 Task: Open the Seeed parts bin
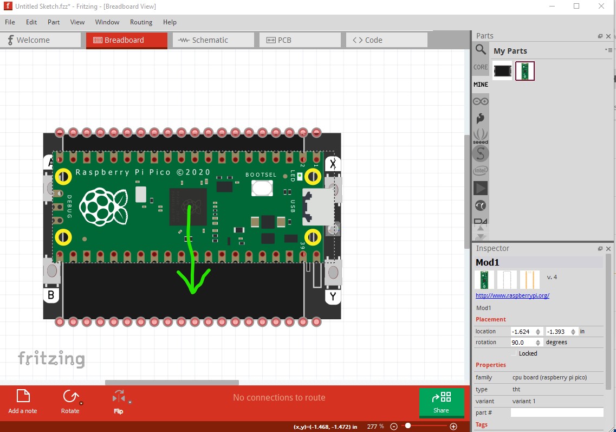pyautogui.click(x=481, y=136)
